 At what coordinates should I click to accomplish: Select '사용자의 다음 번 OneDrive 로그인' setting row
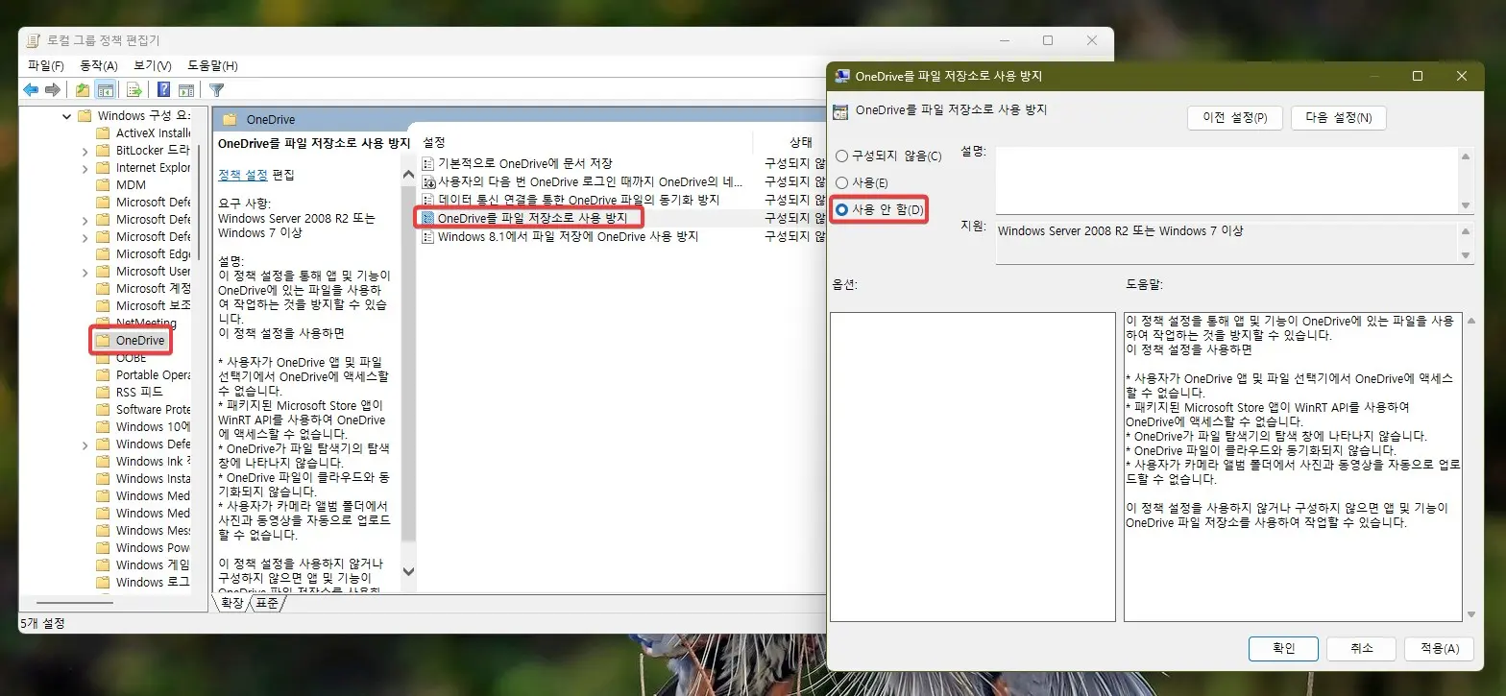click(621, 181)
